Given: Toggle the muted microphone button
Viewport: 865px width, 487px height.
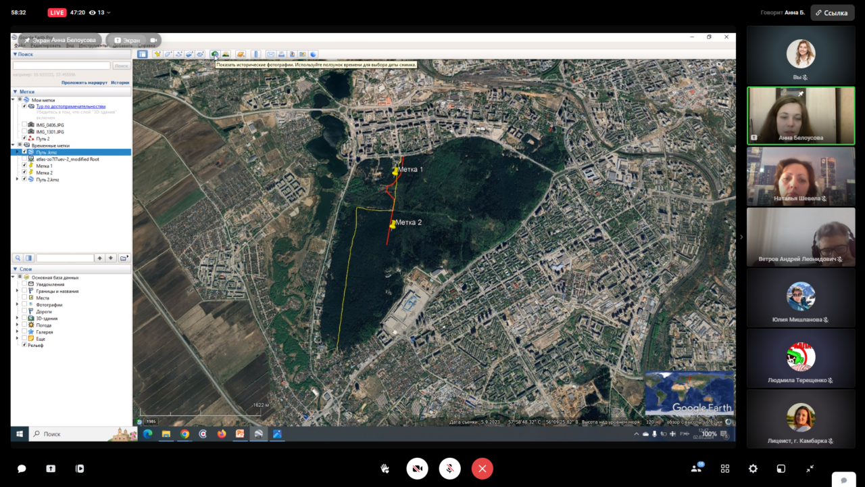Looking at the screenshot, I should point(449,468).
